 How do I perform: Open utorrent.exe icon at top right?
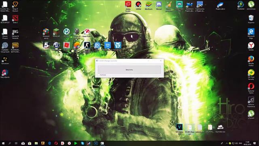pos(251,5)
